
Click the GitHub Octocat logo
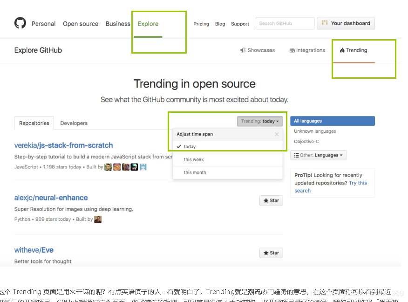coord(20,23)
